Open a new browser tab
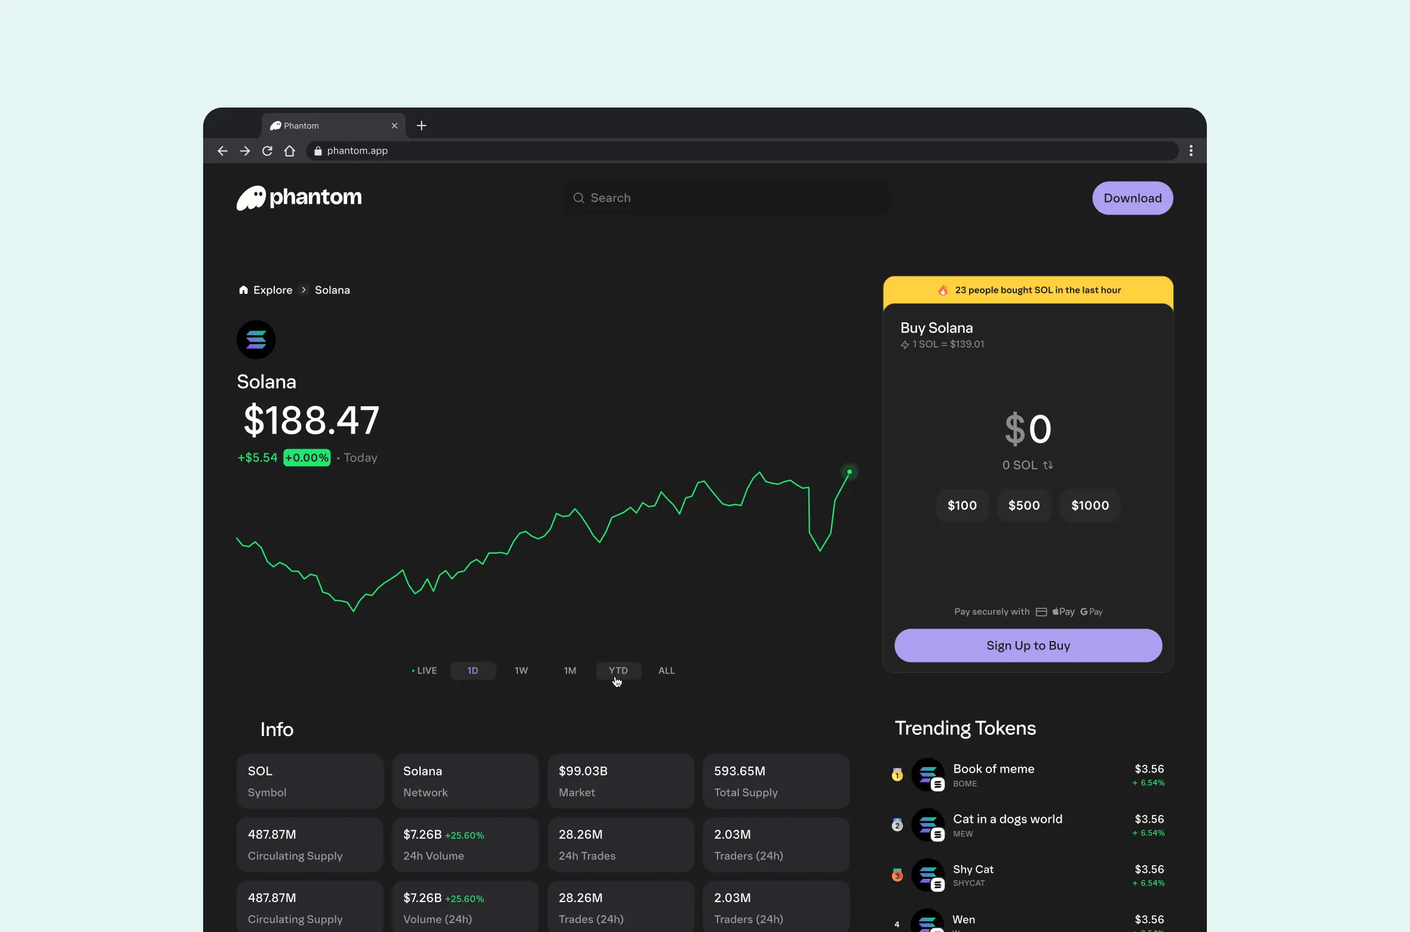Viewport: 1410px width, 932px height. click(422, 125)
